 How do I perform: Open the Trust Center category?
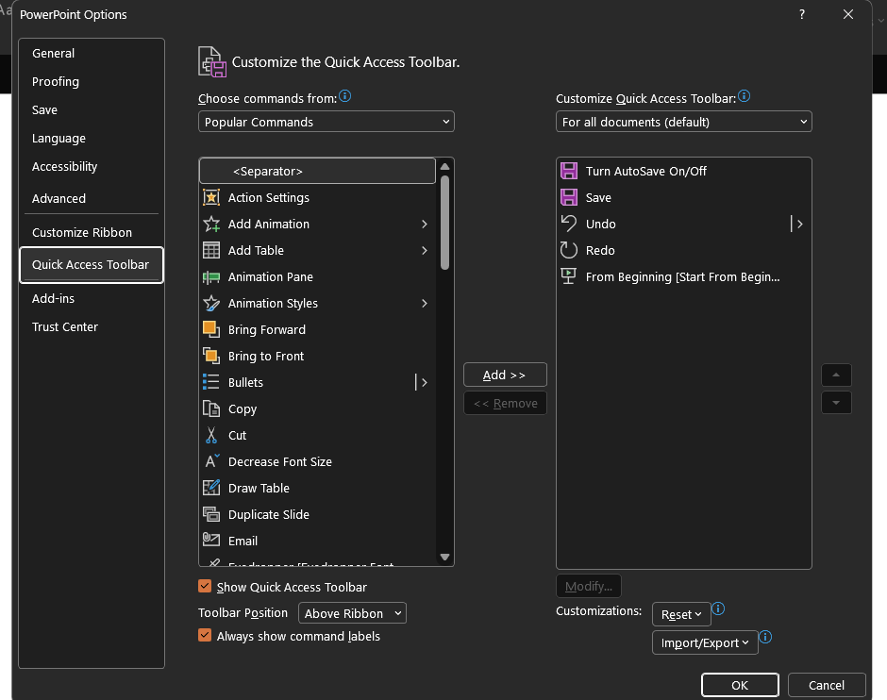tap(65, 326)
